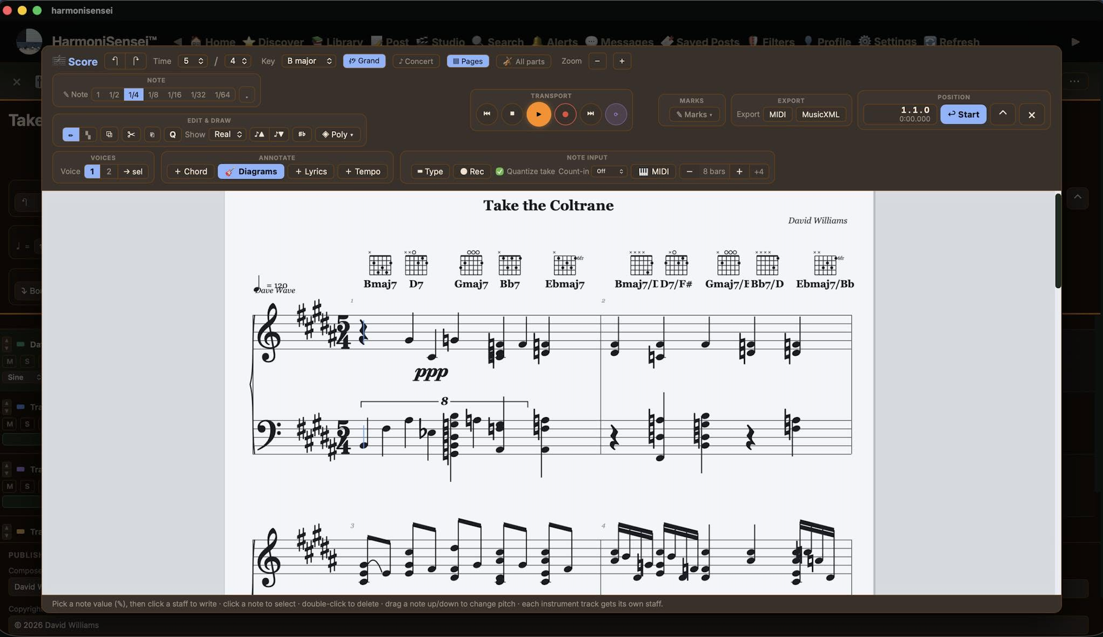This screenshot has height=637, width=1103.
Task: Click the + Chord button
Action: tap(190, 171)
